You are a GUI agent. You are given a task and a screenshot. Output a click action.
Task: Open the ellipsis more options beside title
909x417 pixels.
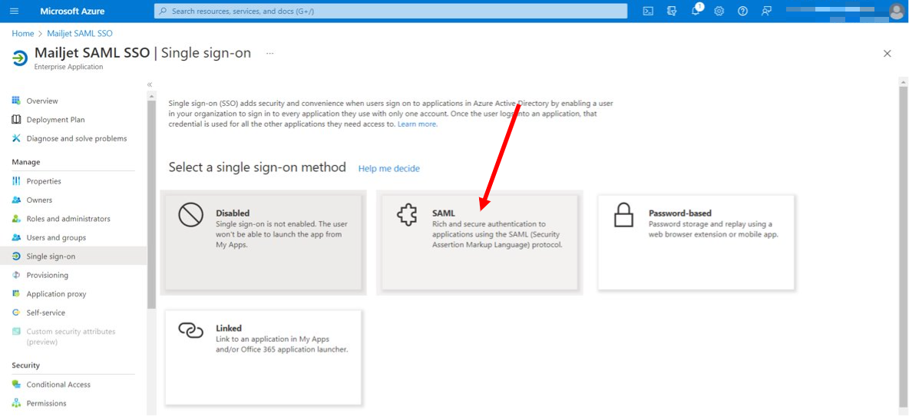pos(269,53)
